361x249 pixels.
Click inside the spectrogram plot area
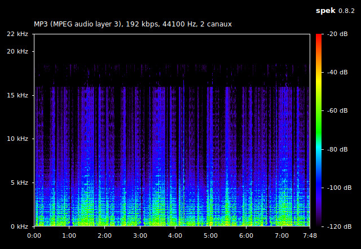[x=172, y=130]
